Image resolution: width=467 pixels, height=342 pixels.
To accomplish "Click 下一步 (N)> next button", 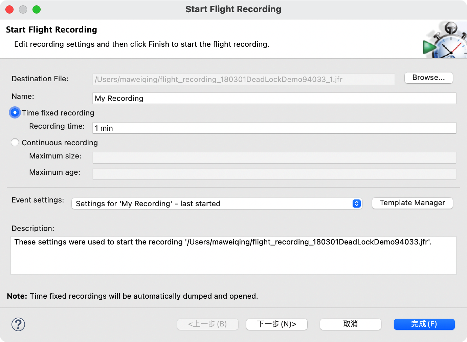I will pos(276,324).
